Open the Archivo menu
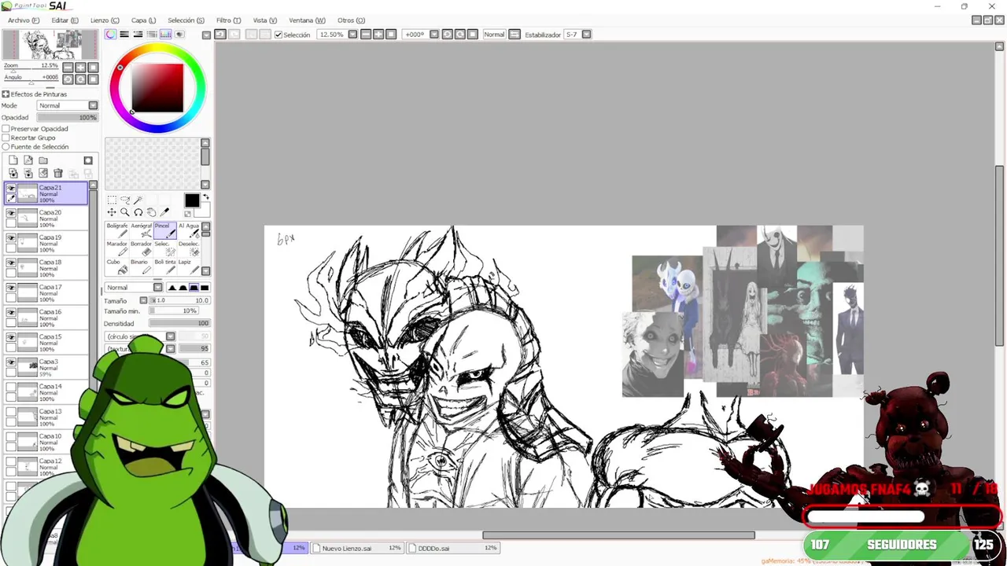This screenshot has height=566, width=1007. tap(23, 20)
